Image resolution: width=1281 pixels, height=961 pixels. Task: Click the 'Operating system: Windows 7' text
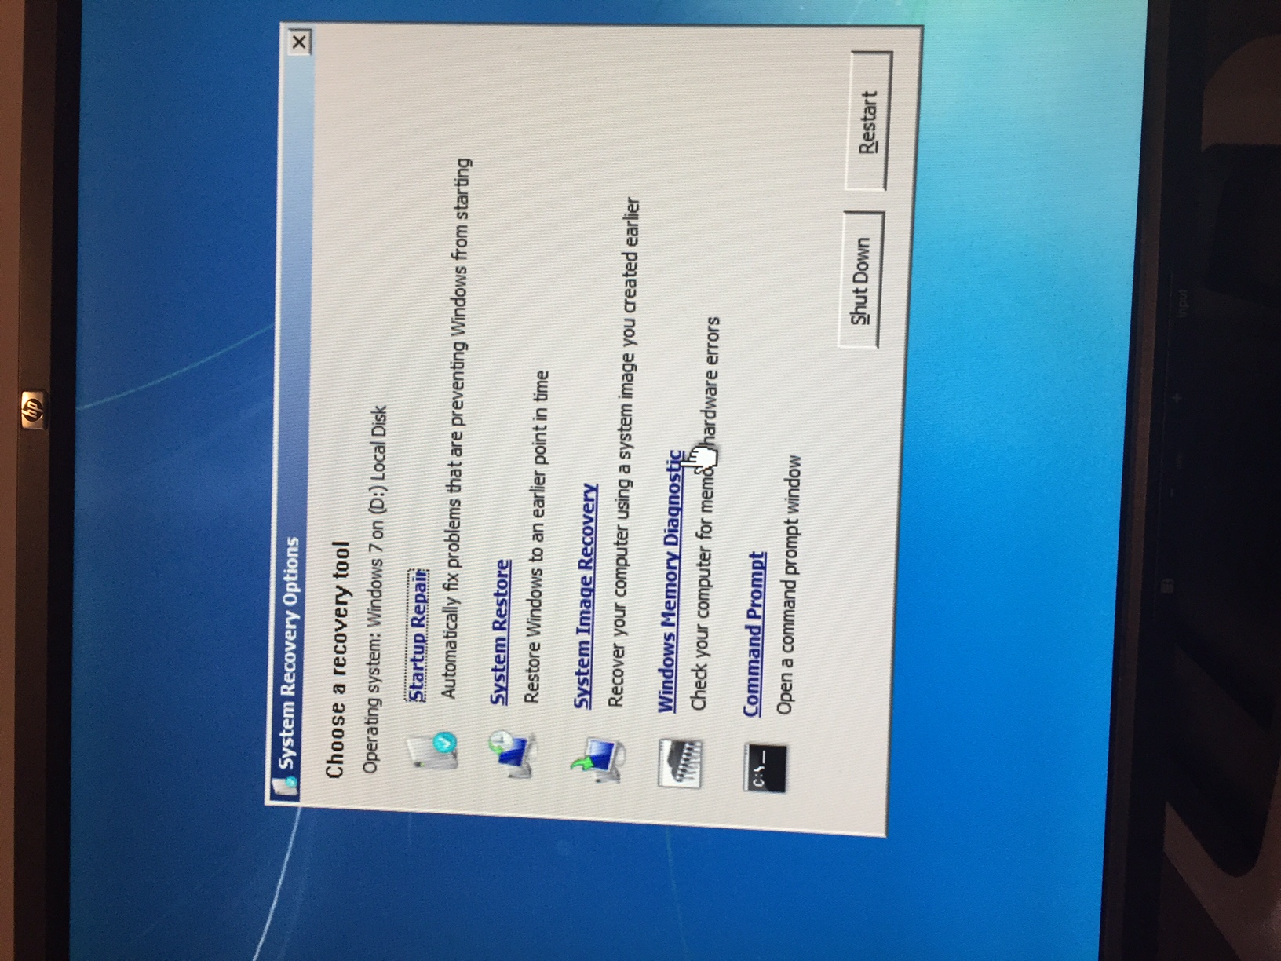click(375, 589)
